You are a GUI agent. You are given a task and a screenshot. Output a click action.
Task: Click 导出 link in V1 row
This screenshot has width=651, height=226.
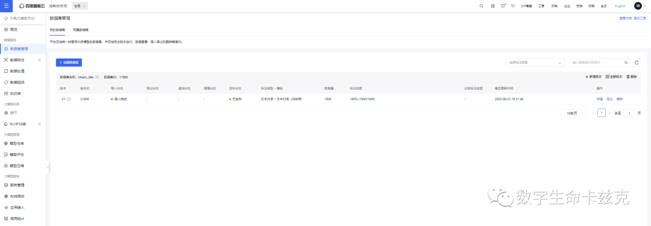click(609, 99)
